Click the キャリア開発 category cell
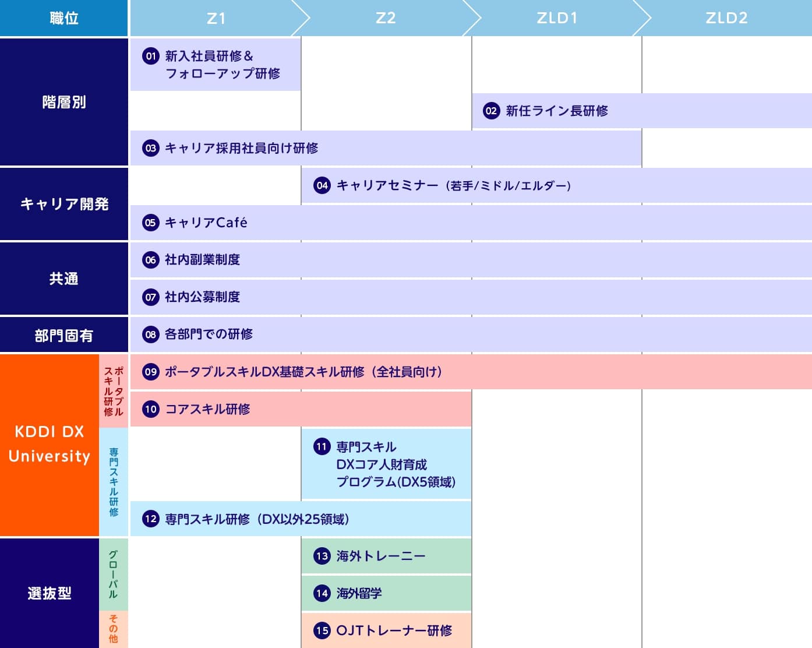 tap(64, 204)
